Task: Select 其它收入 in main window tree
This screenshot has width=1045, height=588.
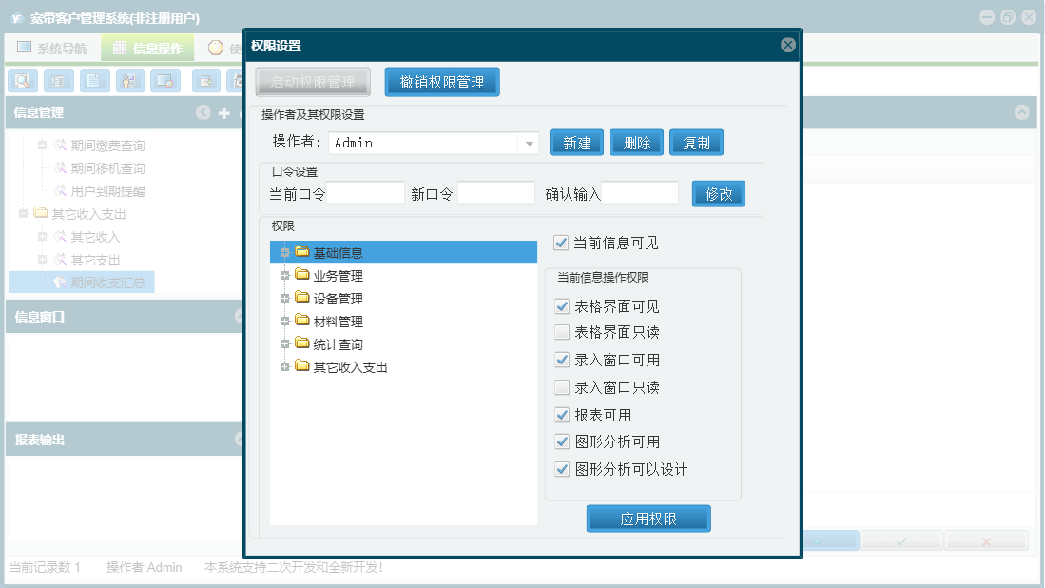Action: point(95,237)
